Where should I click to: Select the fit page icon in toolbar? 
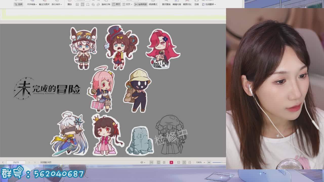click(x=83, y=4)
